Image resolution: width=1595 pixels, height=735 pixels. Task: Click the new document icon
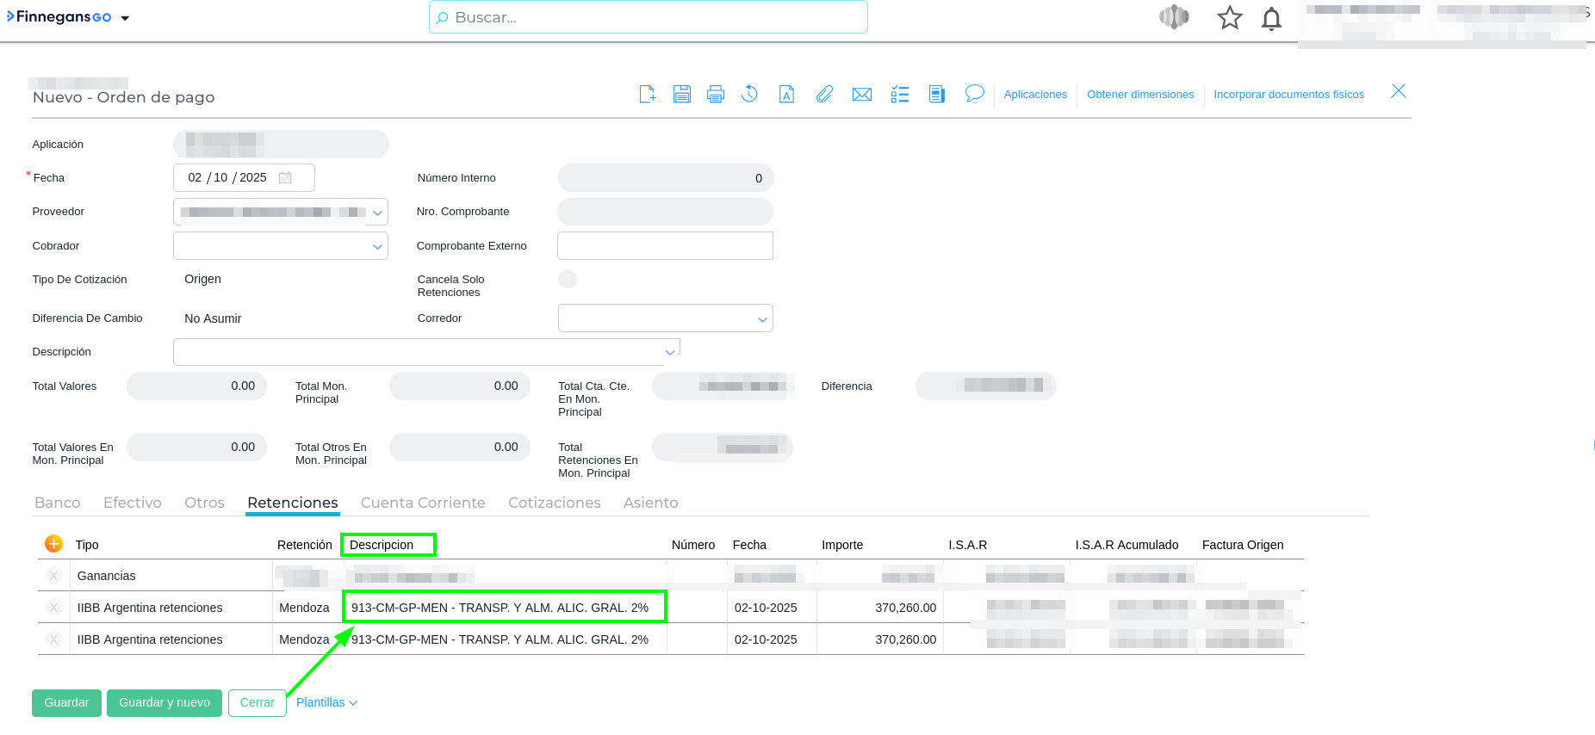[647, 95]
